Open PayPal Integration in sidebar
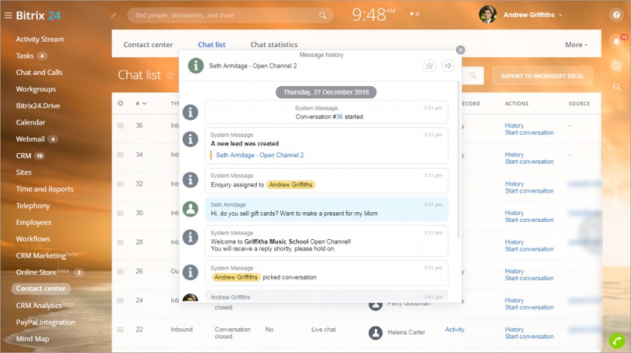 click(x=46, y=322)
